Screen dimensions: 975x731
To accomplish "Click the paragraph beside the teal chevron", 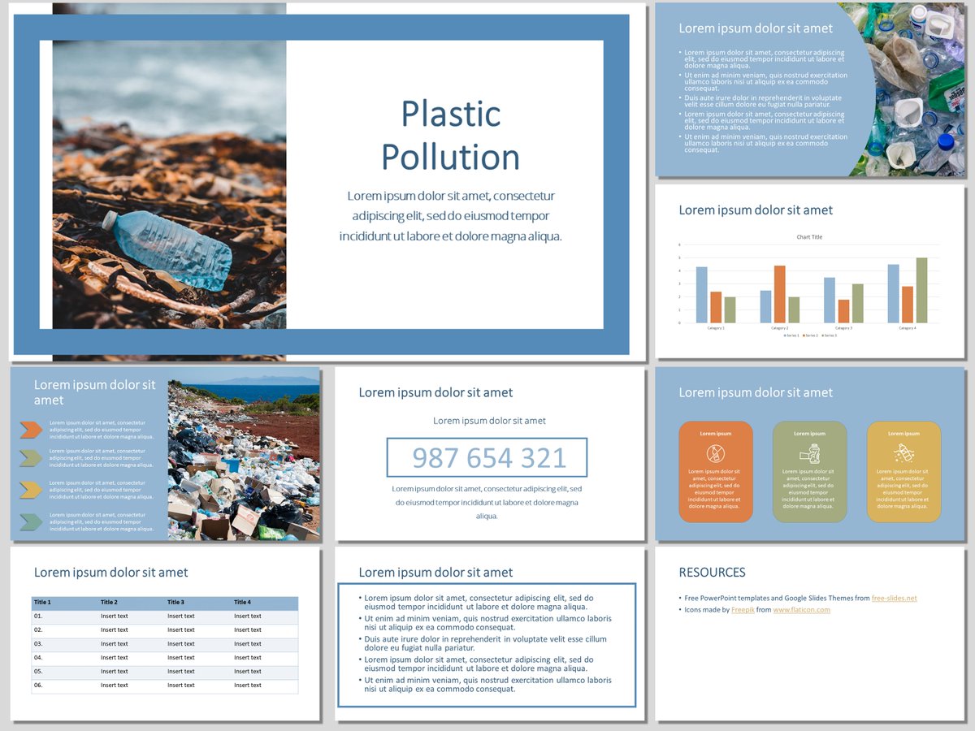I will (x=102, y=521).
